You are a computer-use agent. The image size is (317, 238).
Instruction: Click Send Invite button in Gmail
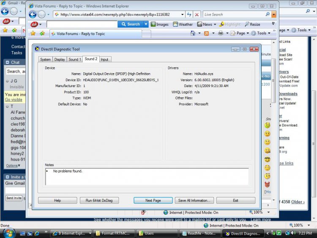point(14,198)
